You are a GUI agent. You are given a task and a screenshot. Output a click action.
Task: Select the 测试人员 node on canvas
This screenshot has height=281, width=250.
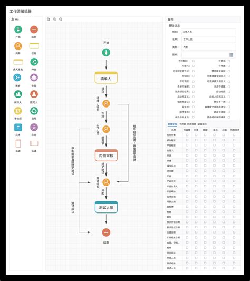pyautogui.click(x=106, y=207)
